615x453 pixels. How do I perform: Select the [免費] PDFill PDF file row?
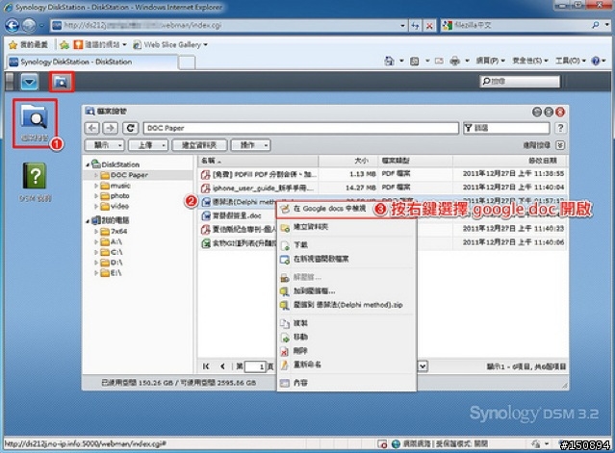tap(382, 174)
